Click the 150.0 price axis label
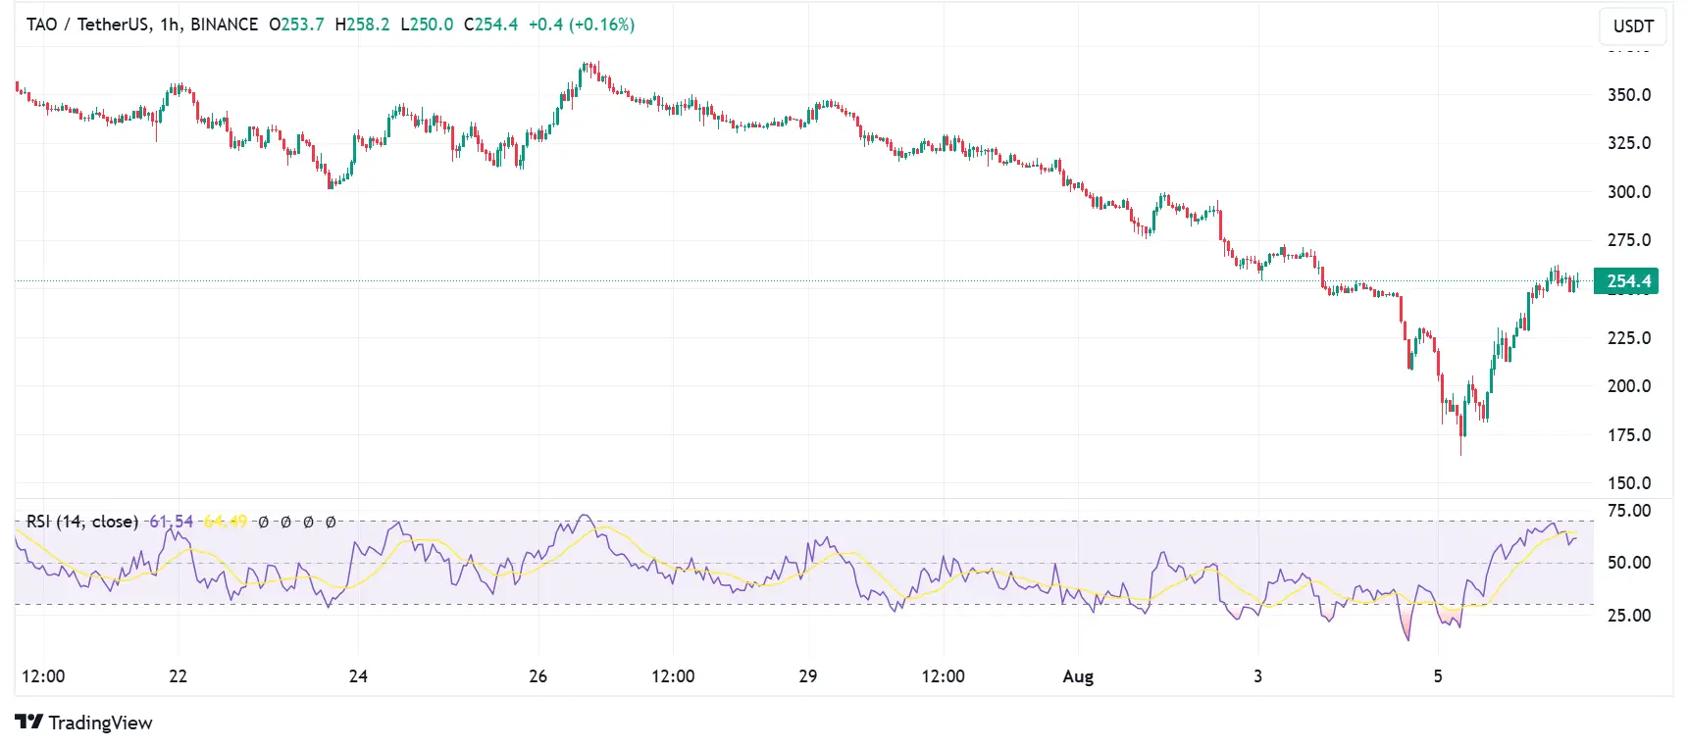The image size is (1688, 748). pos(1628,483)
